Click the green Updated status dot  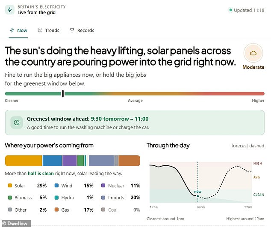pyautogui.click(x=230, y=10)
